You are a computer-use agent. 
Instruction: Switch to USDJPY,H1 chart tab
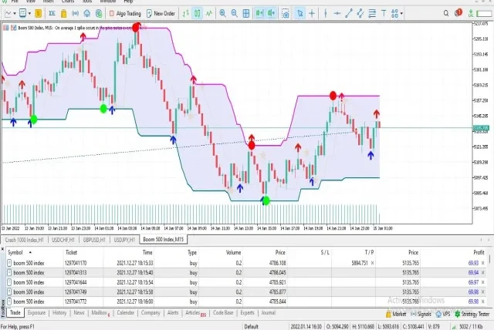pos(124,240)
